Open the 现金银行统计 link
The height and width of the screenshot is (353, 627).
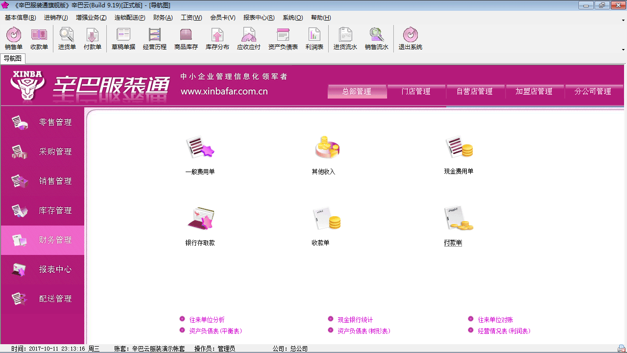[355, 320]
